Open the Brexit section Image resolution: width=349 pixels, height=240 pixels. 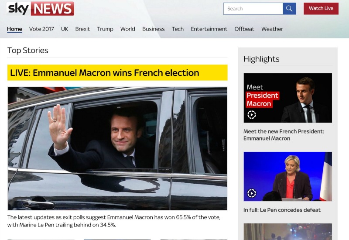pos(82,29)
